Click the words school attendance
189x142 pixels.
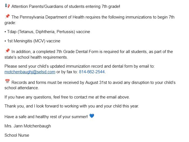(x=21, y=88)
